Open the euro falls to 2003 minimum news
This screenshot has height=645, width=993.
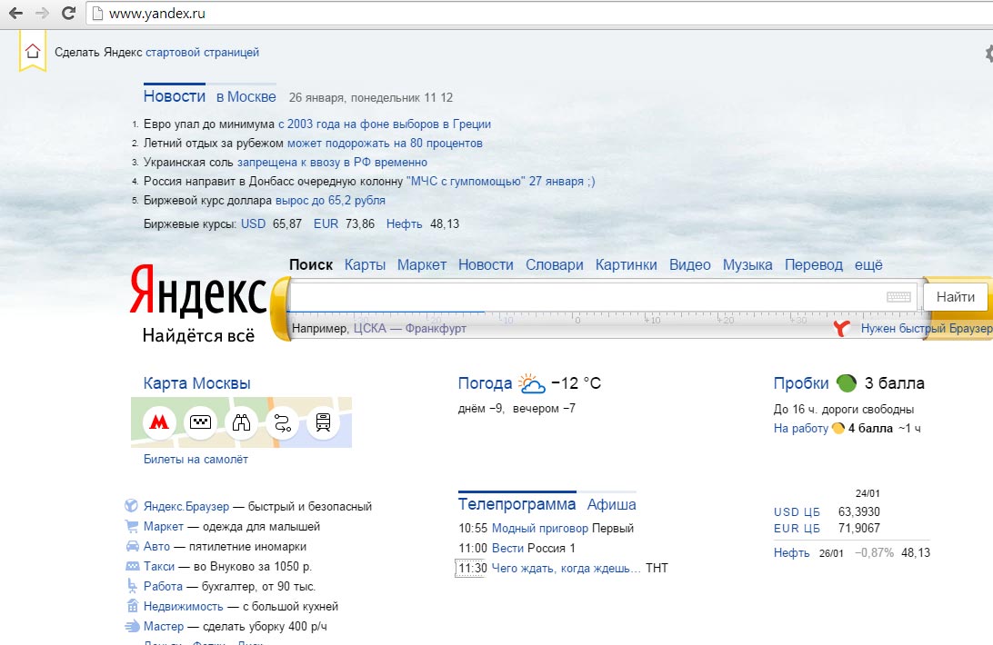pyautogui.click(x=385, y=124)
